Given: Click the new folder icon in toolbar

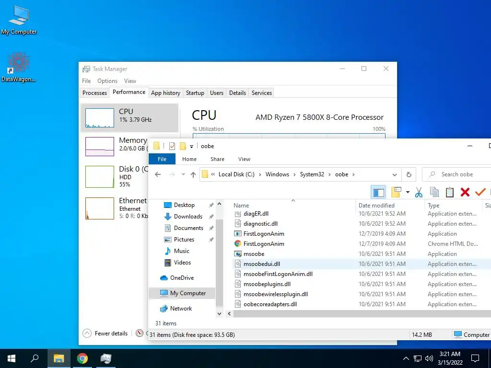Looking at the screenshot, I should click(396, 192).
